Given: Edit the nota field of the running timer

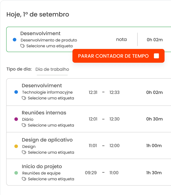Looking at the screenshot, I should 121,40.
